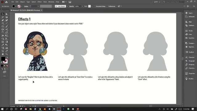Set paint mode to None
This screenshot has width=197, height=111.
[7, 66]
